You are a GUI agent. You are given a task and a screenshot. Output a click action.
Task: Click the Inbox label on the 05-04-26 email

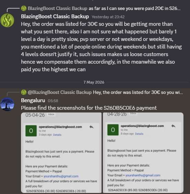(51, 114)
